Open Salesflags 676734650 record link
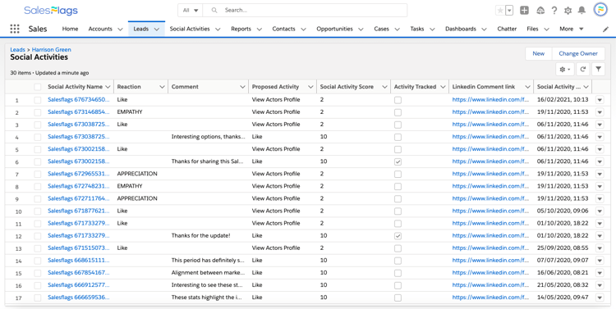 pyautogui.click(x=79, y=100)
